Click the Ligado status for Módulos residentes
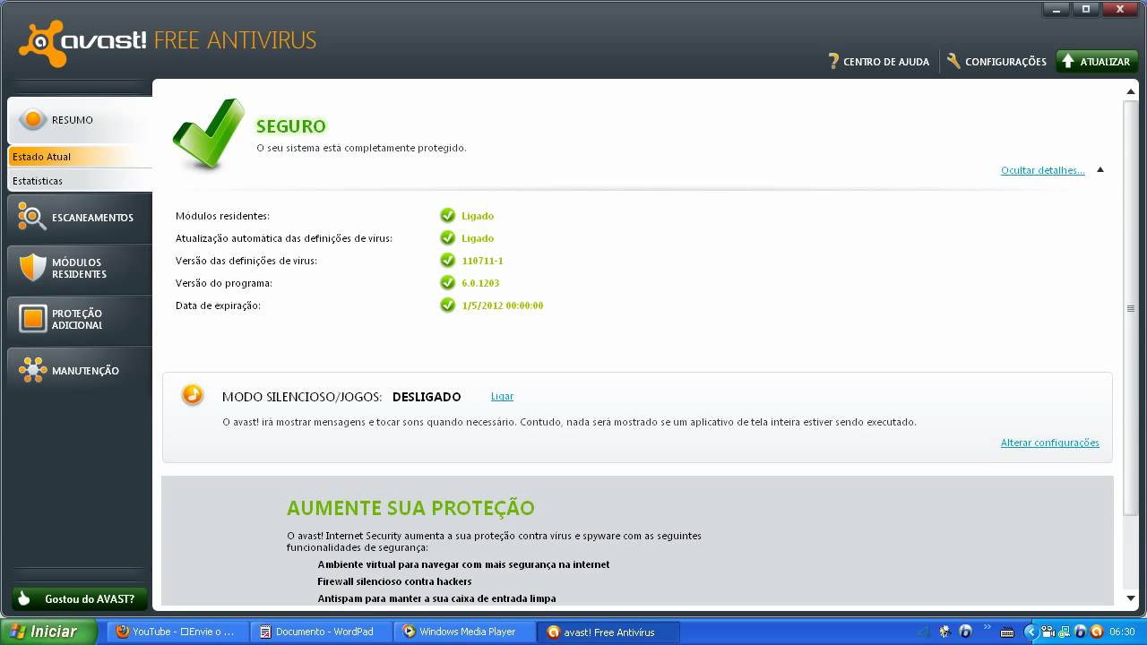 tap(478, 216)
